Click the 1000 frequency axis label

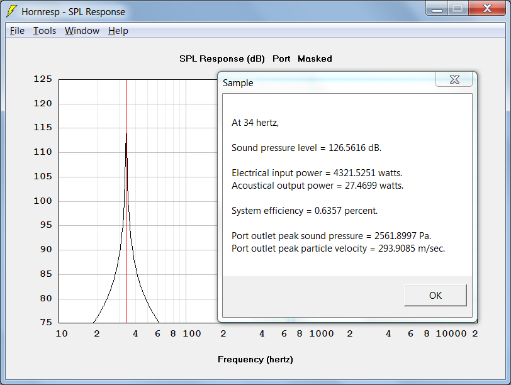(322, 333)
